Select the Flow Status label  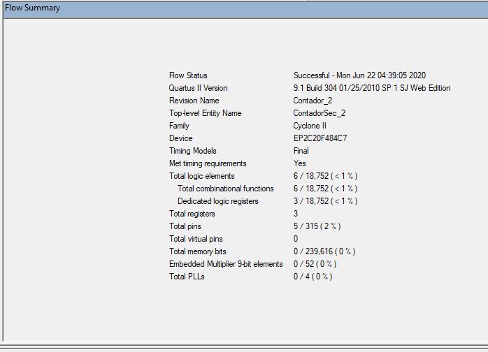(x=188, y=75)
